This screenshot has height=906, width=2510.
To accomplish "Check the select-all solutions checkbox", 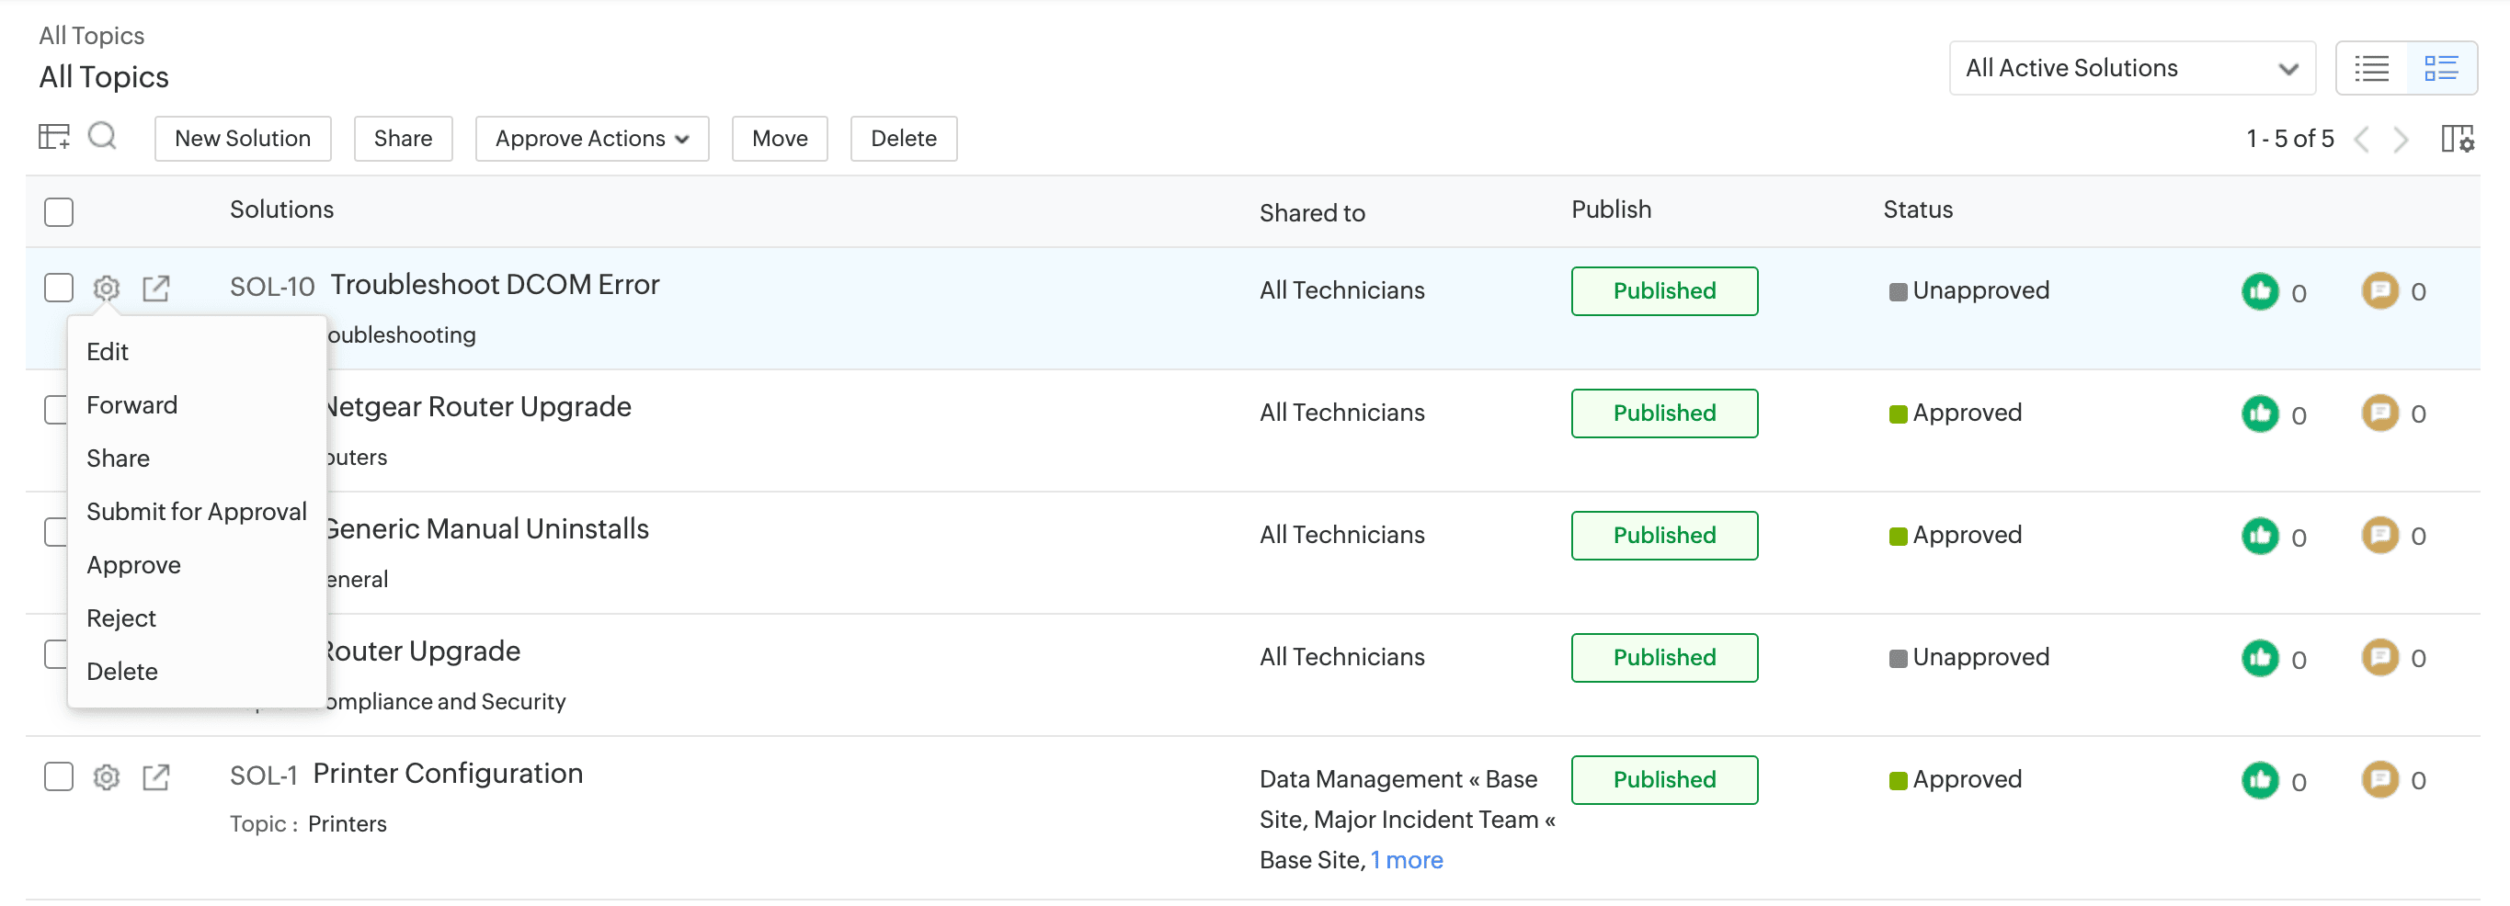I will pyautogui.click(x=59, y=211).
